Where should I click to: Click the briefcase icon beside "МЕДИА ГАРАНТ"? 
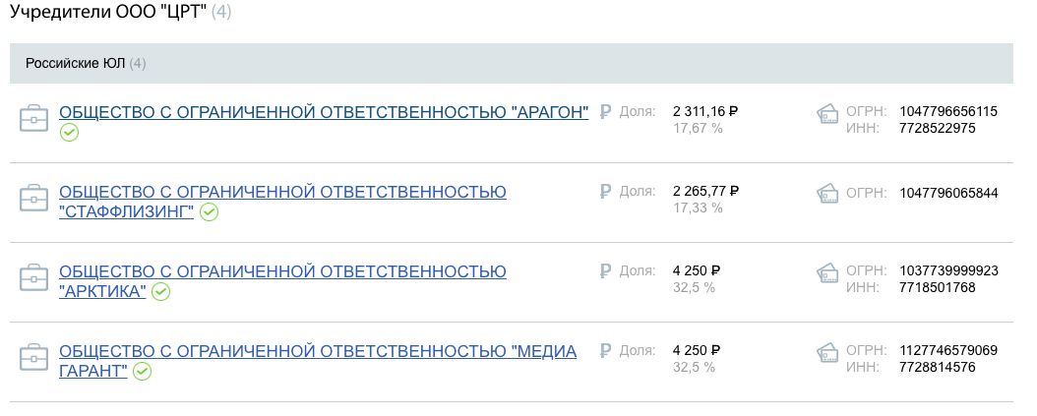[34, 358]
